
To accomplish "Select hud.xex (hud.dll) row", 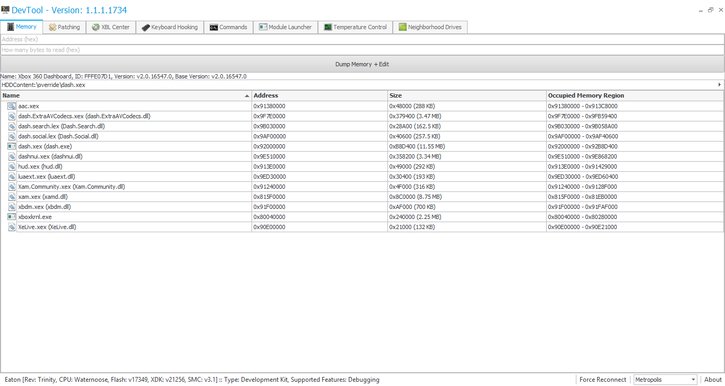I will tap(40, 166).
